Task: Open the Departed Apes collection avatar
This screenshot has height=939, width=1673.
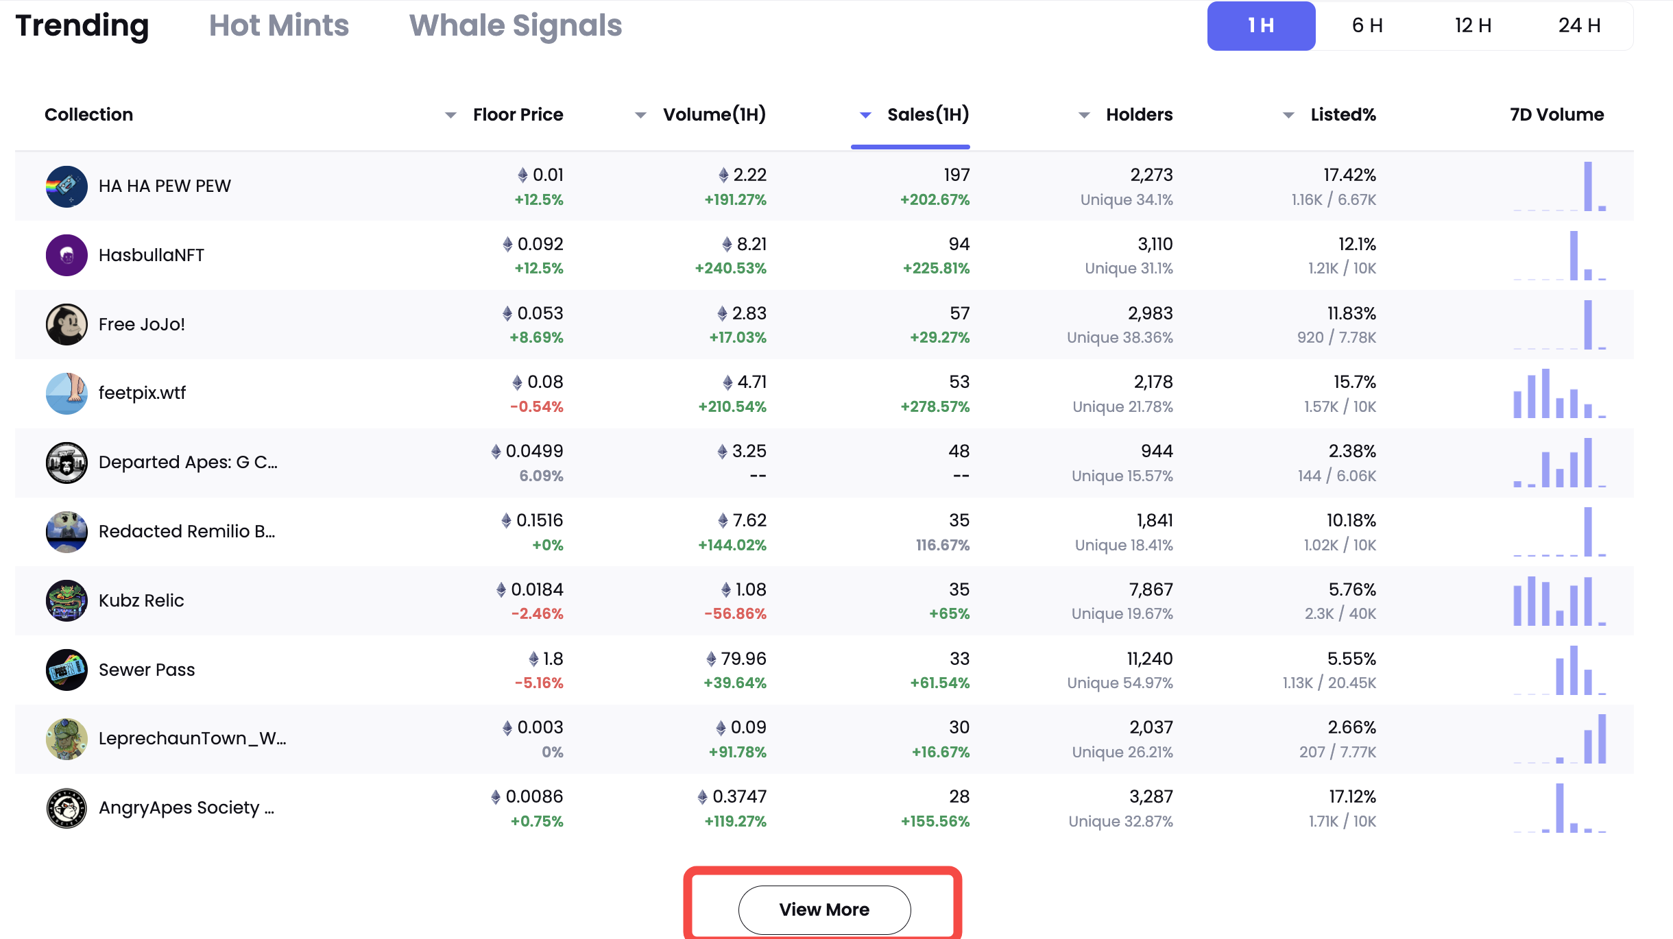Action: click(x=67, y=463)
